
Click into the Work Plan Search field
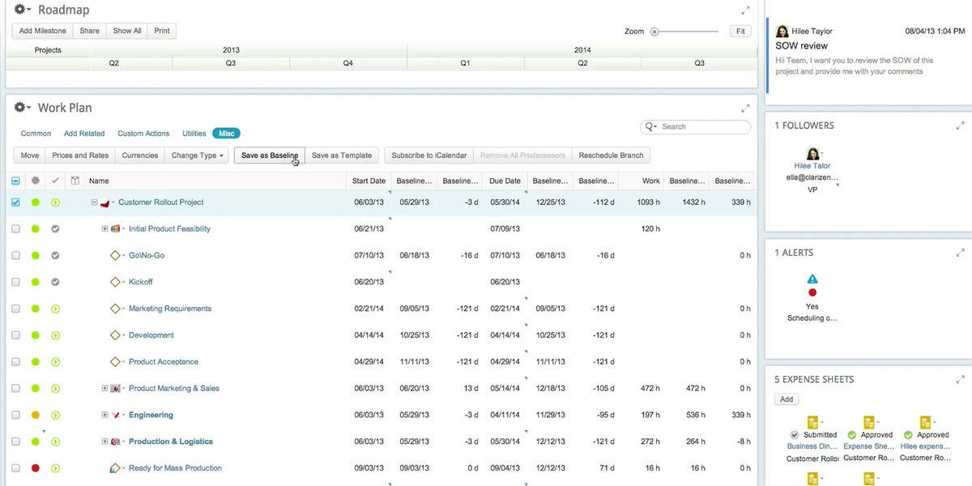pyautogui.click(x=701, y=127)
